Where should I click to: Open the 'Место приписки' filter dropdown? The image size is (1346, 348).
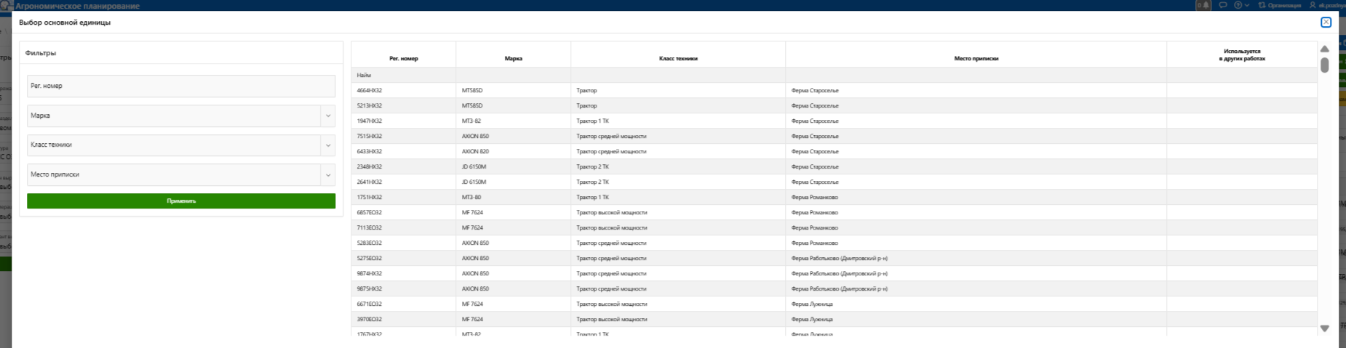327,175
